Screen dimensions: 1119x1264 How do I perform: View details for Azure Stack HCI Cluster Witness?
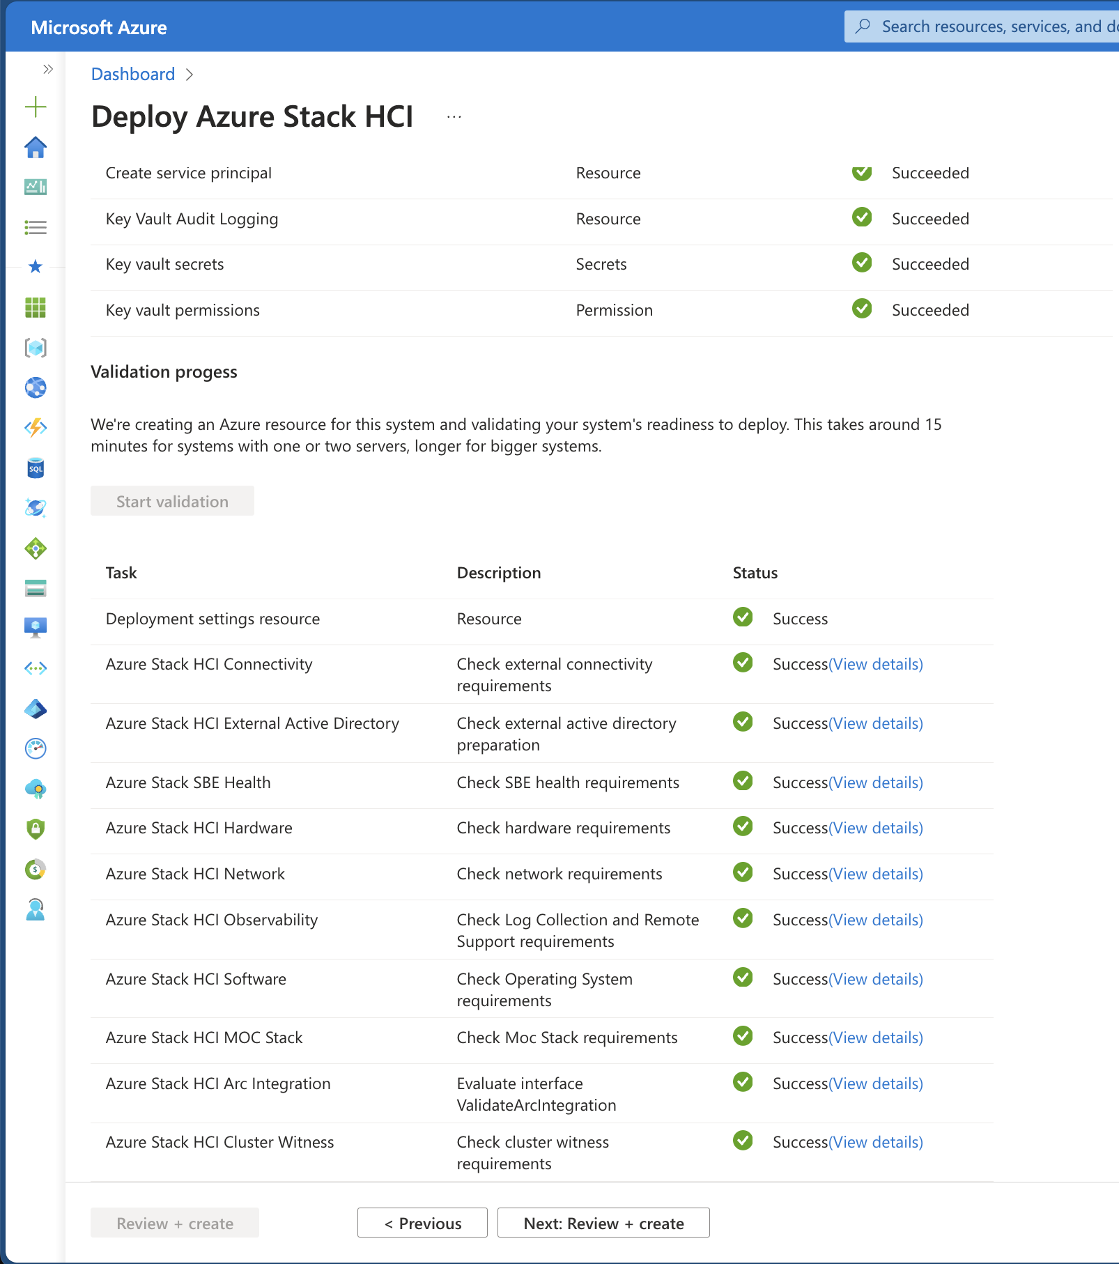pyautogui.click(x=876, y=1142)
